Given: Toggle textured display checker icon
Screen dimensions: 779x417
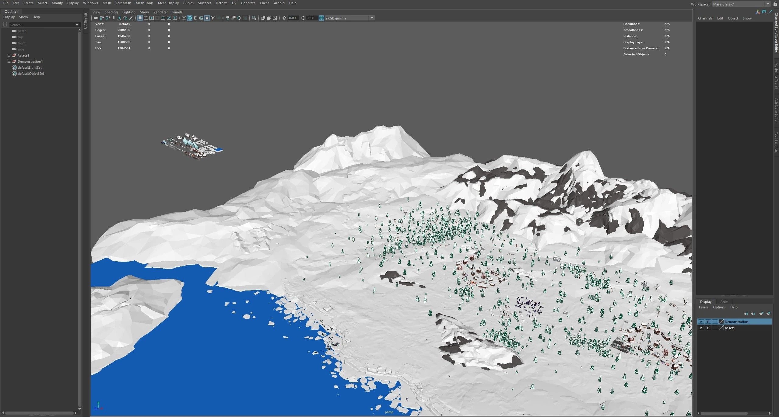Looking at the screenshot, I should coord(207,18).
